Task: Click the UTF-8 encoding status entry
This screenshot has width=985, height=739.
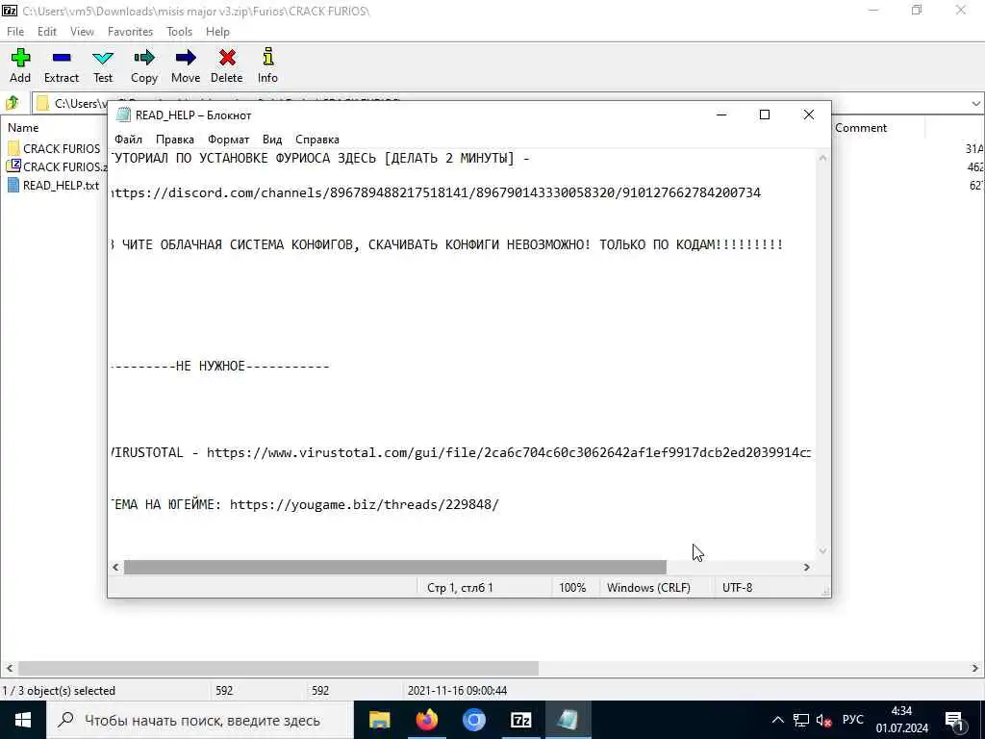Action: 738,588
